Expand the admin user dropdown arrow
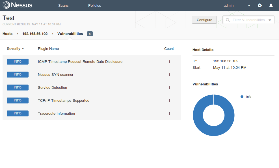This screenshot has height=168, width=279. pyautogui.click(x=249, y=6)
